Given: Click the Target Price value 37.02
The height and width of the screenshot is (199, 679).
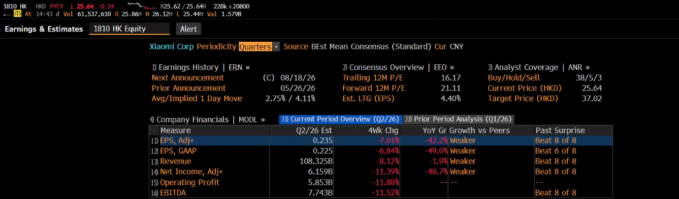Looking at the screenshot, I should (592, 98).
